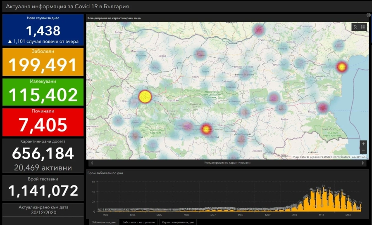372x225 pixels.
Task: Click the 1,101 случая повече от вчера text
Action: click(x=43, y=41)
